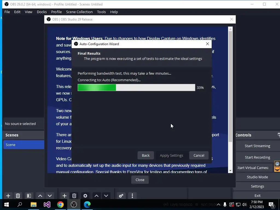Open Microsoft Edge from taskbar
Viewport: 280px width, 210px height.
[87, 205]
